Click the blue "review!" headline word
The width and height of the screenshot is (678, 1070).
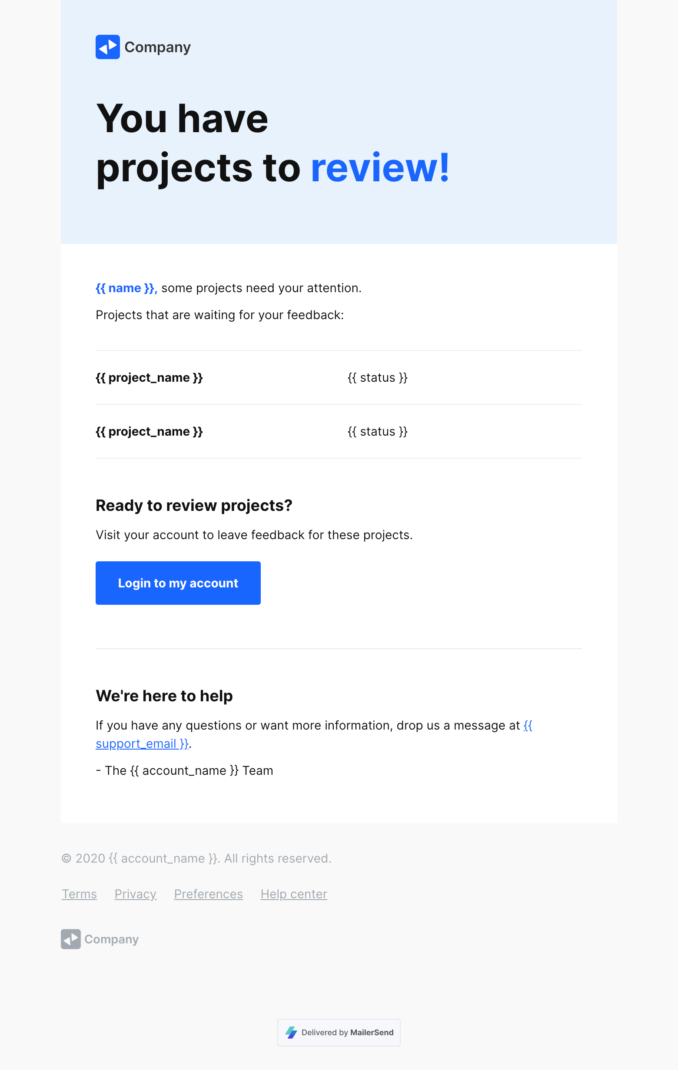(380, 167)
